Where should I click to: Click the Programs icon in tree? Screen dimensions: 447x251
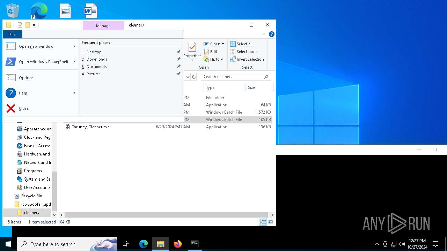click(20, 171)
